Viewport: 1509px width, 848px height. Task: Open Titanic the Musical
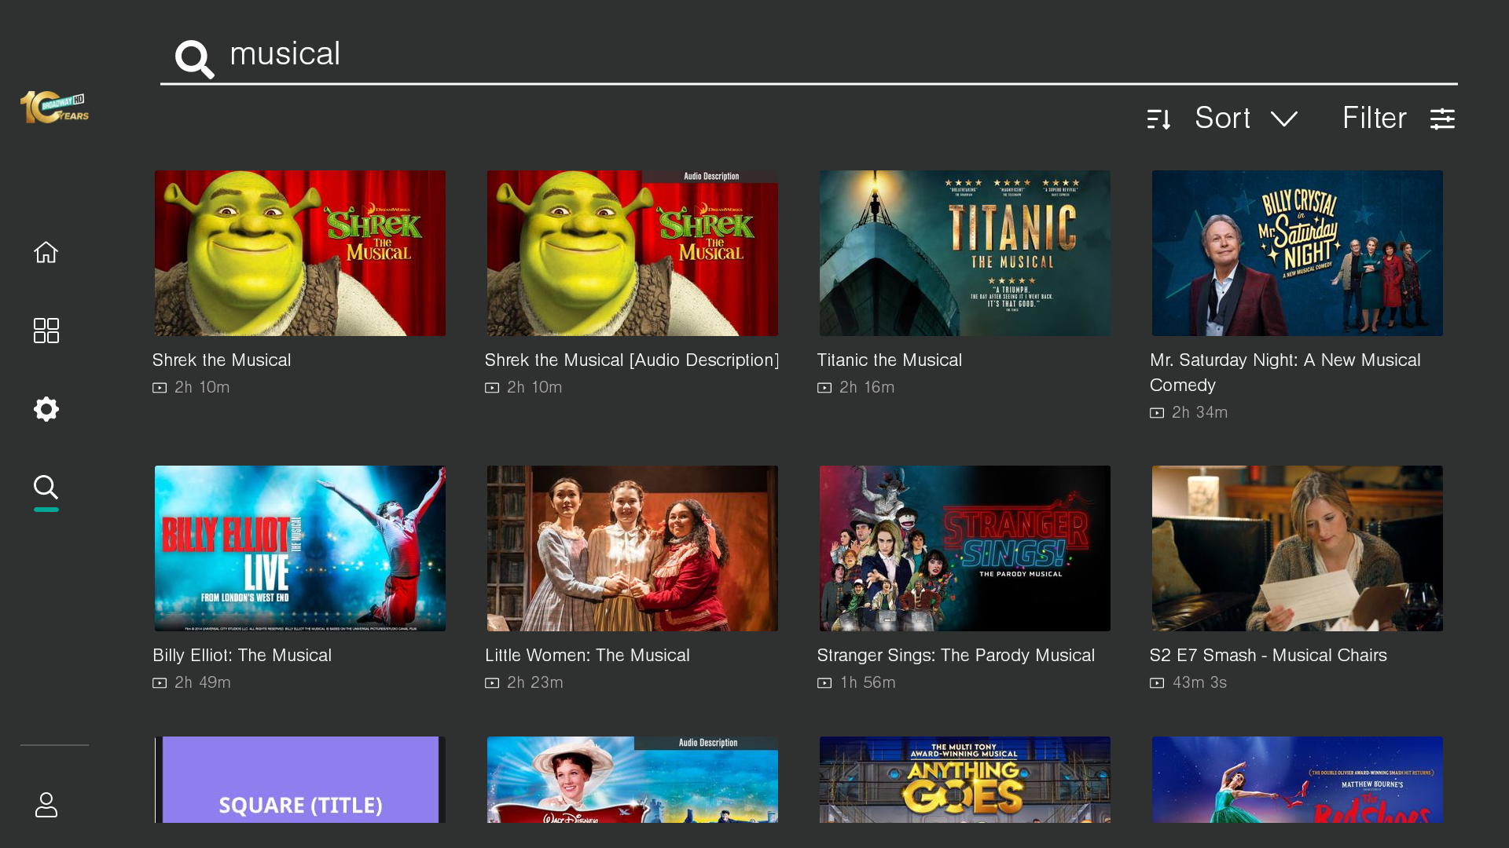click(964, 253)
